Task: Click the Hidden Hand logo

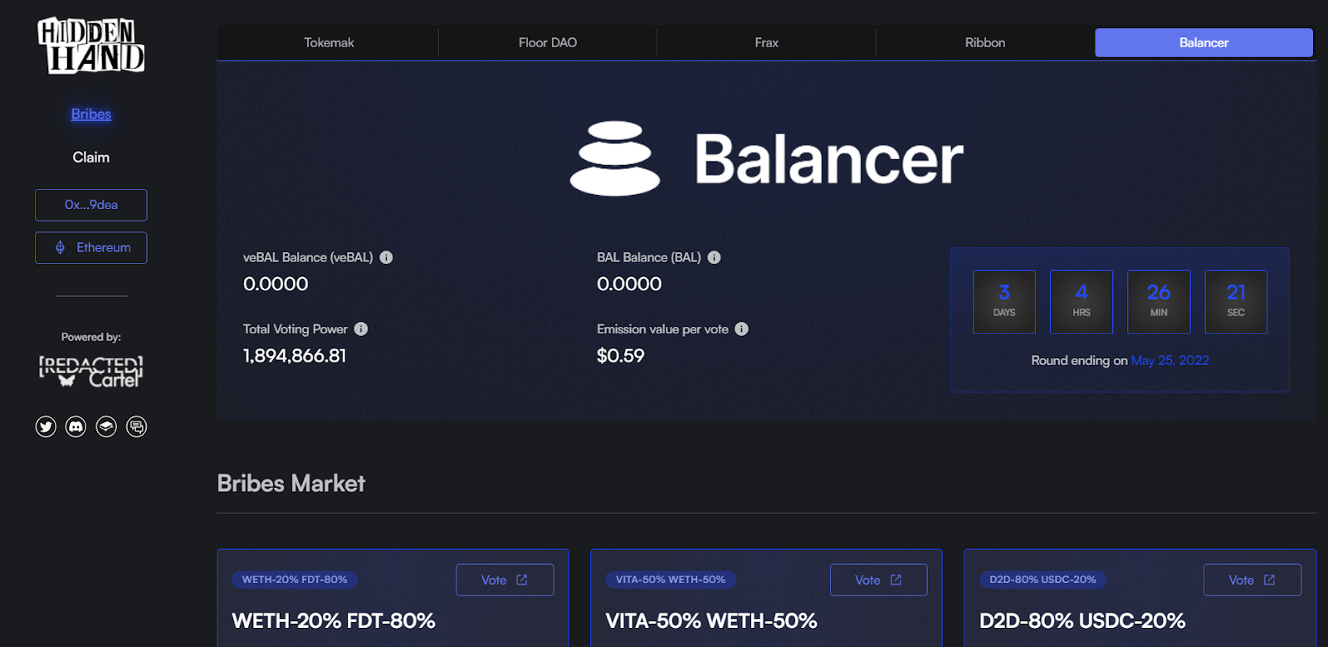Action: pyautogui.click(x=91, y=45)
